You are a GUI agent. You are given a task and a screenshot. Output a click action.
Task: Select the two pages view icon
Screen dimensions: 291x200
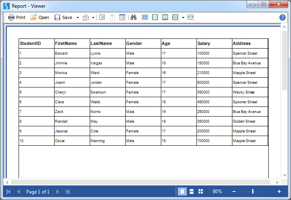(165, 17)
